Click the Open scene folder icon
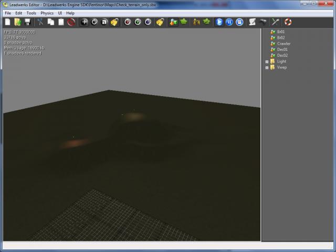The height and width of the screenshot is (252, 336). [17, 22]
